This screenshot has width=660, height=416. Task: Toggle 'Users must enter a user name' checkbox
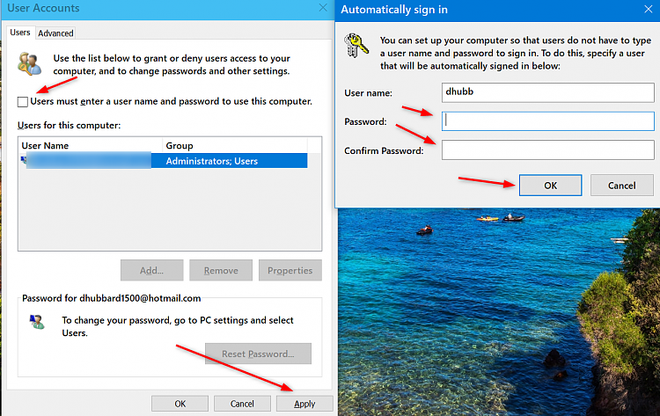click(23, 102)
